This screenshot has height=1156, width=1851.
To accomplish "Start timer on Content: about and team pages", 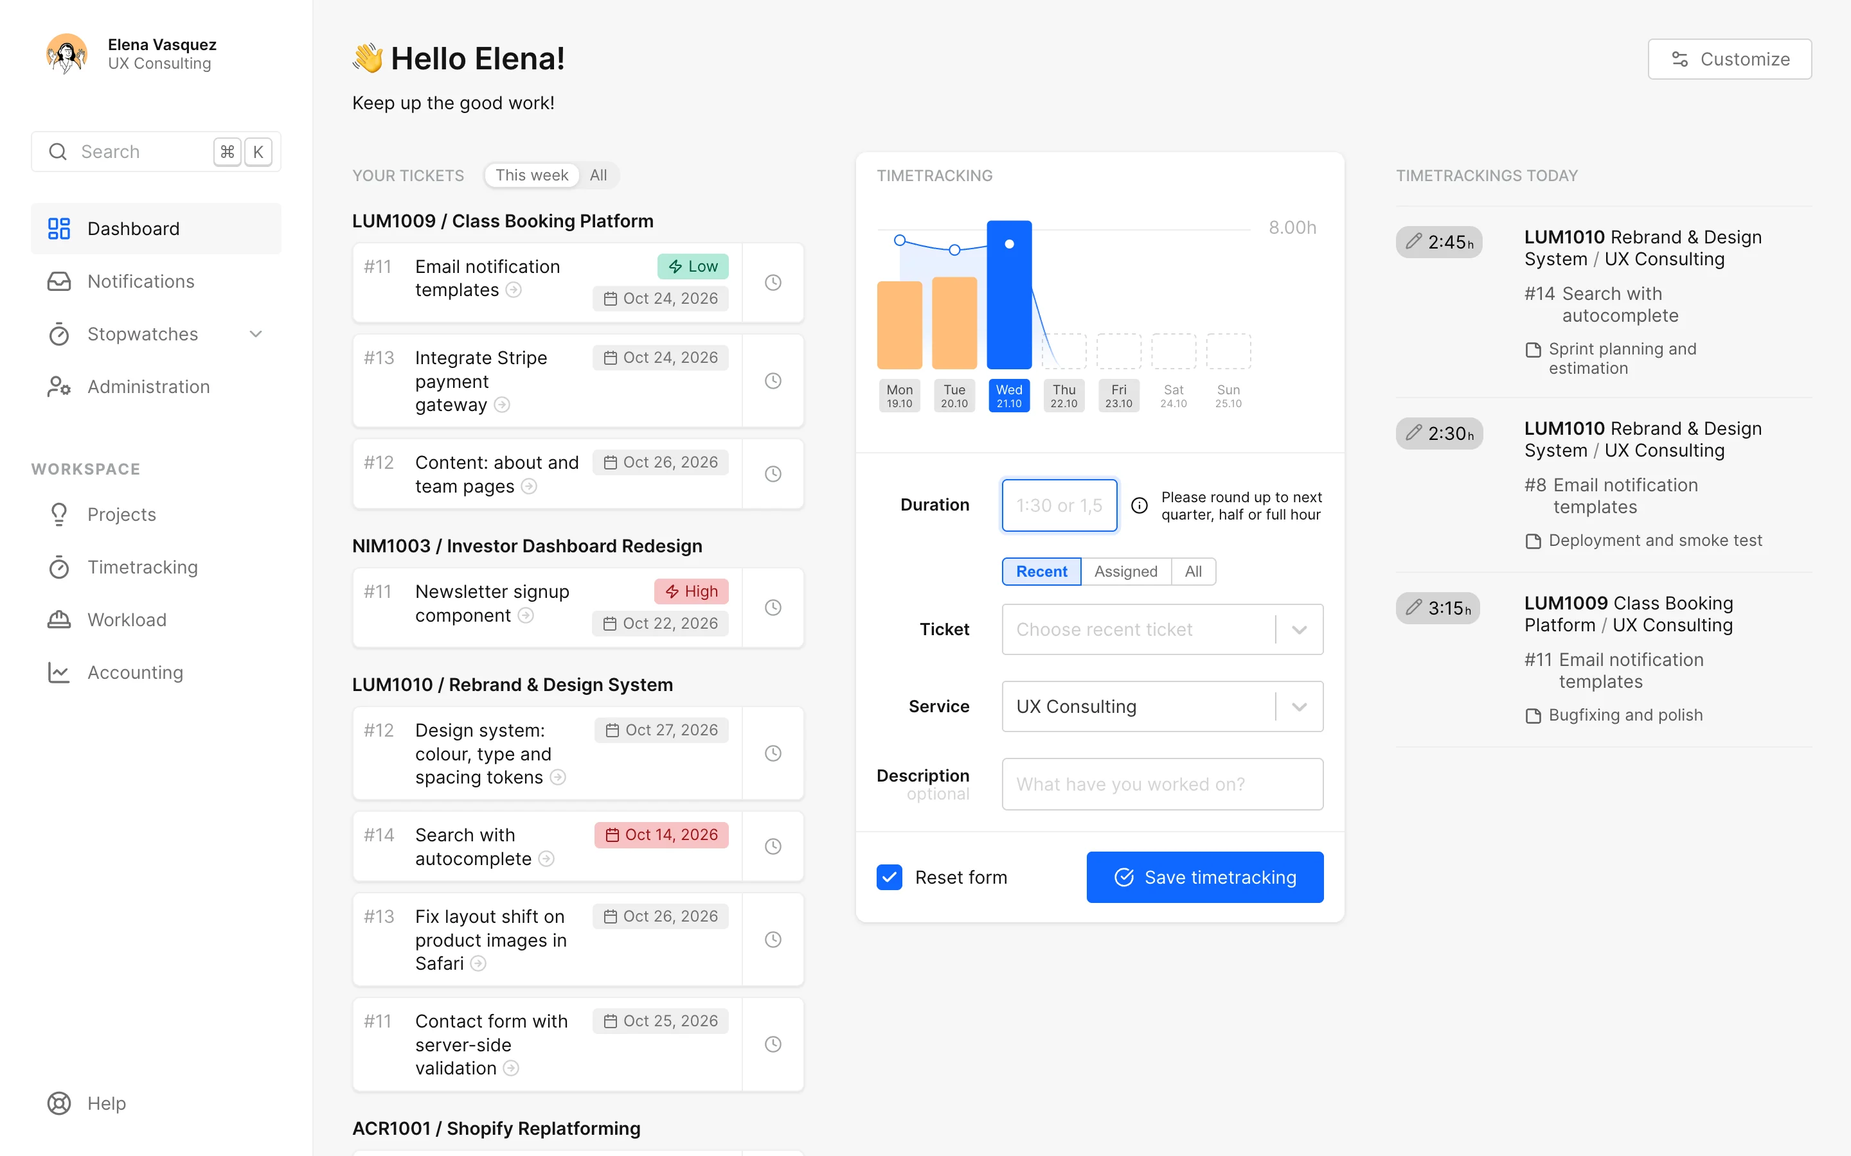I will 773,474.
